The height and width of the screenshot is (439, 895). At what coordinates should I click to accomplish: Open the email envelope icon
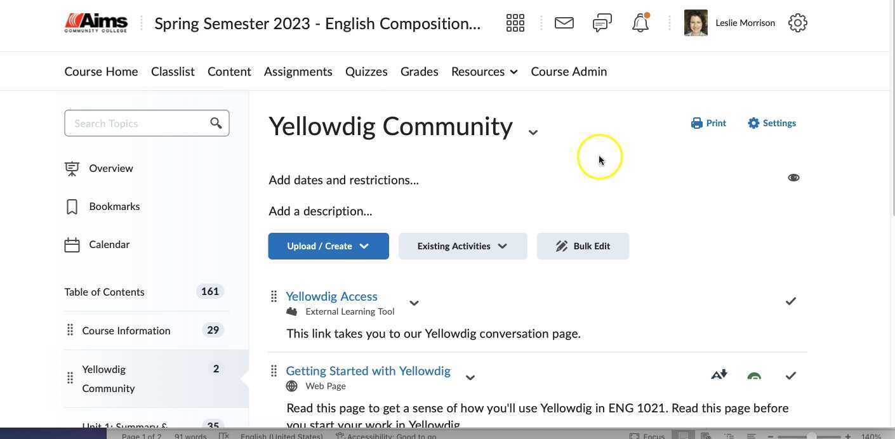(564, 22)
